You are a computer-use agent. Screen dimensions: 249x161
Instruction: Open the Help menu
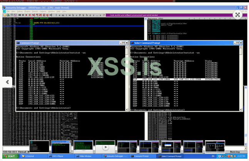click(x=59, y=12)
